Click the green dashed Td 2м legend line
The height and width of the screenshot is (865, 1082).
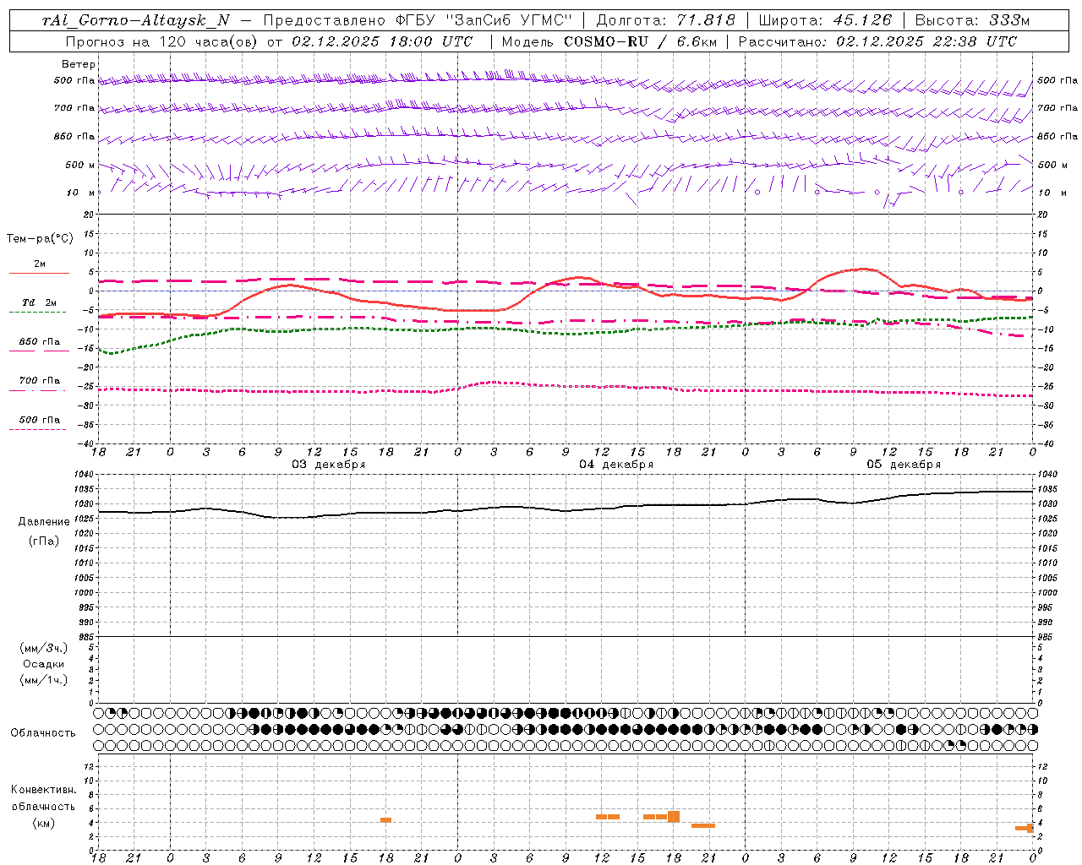pyautogui.click(x=37, y=312)
